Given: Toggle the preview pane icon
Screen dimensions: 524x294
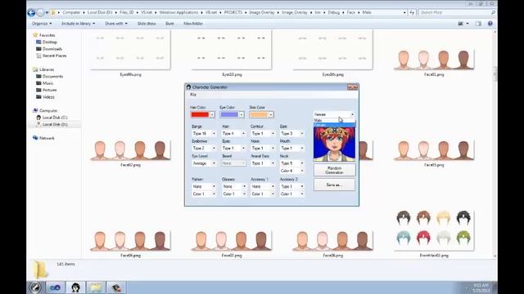Looking at the screenshot, I should click(x=478, y=24).
